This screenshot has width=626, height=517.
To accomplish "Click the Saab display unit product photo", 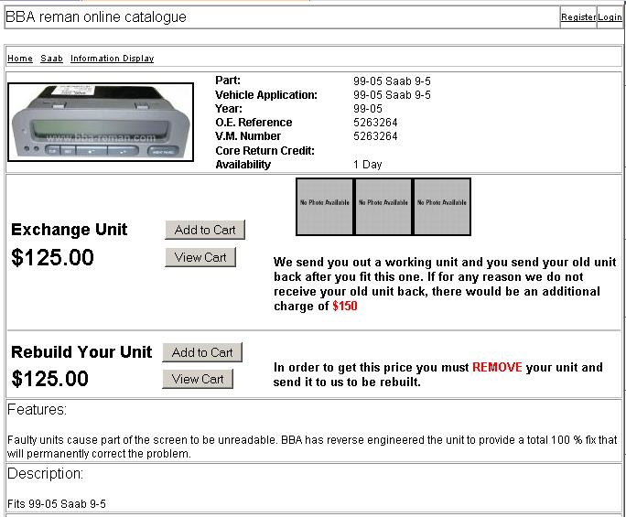I will point(101,124).
